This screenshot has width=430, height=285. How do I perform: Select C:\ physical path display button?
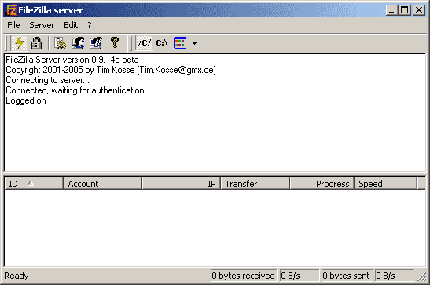click(x=162, y=43)
